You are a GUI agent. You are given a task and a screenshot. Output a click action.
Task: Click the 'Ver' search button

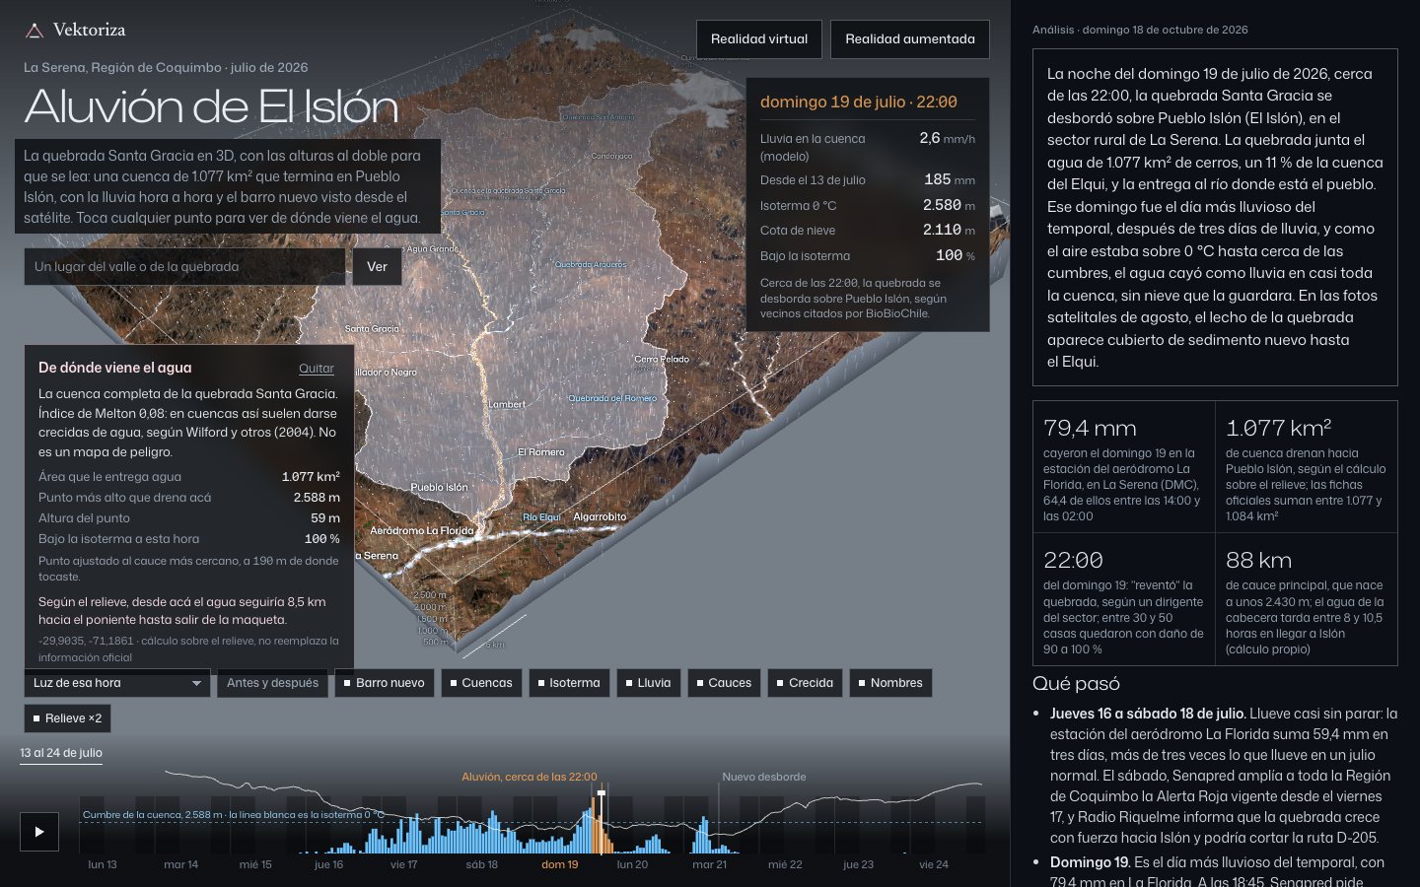(378, 267)
